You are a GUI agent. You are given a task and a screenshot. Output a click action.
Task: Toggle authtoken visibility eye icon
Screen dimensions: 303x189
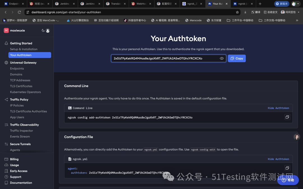point(222,59)
